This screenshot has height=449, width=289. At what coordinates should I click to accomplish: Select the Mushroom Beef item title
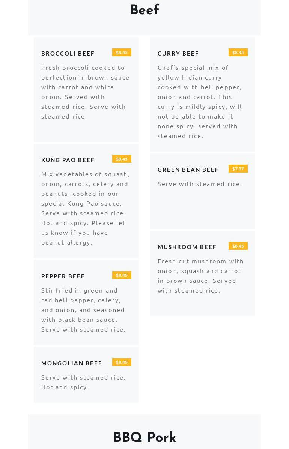(x=187, y=247)
